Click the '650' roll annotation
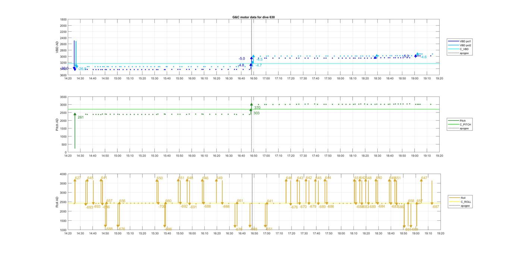The image size is (522, 258). [160, 178]
